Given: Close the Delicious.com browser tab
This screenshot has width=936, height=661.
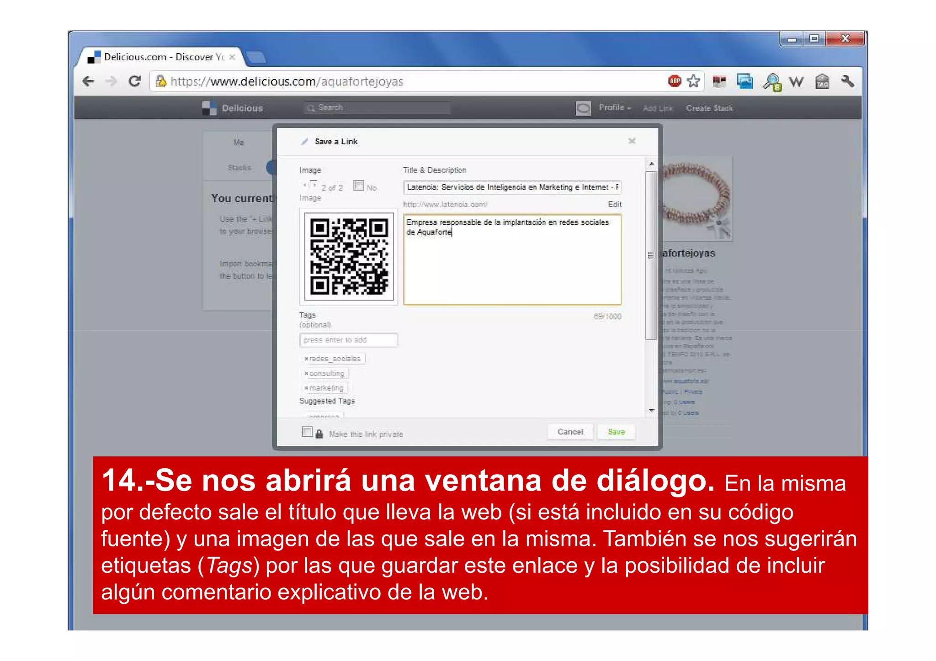Looking at the screenshot, I should [232, 57].
